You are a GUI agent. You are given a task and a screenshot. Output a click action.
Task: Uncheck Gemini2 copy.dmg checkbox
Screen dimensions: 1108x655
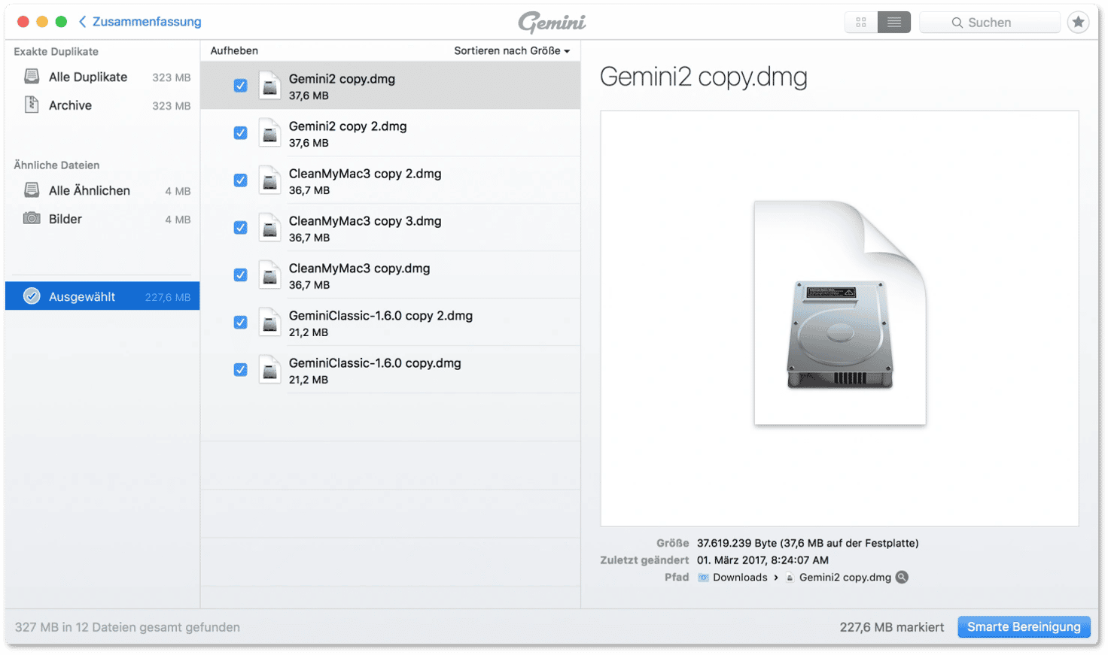[x=240, y=86]
